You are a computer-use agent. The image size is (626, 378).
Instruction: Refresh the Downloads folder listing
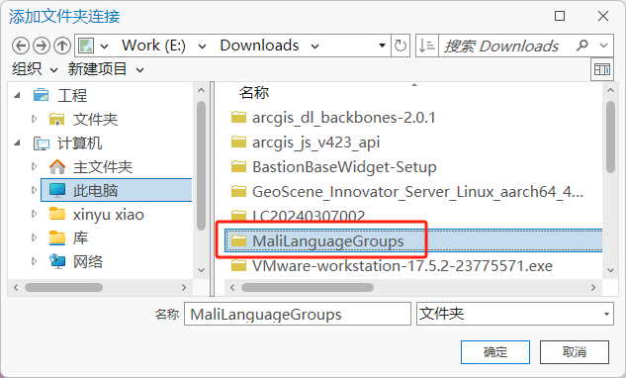point(401,46)
